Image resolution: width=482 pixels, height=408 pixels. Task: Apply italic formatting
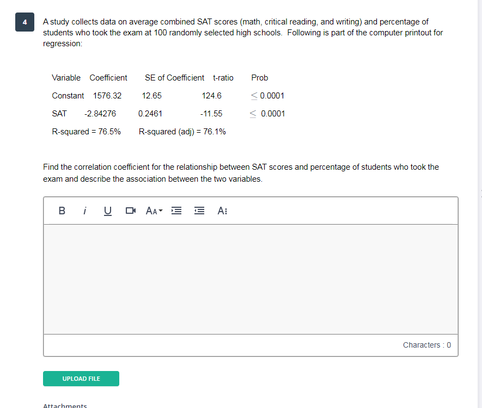click(x=84, y=211)
